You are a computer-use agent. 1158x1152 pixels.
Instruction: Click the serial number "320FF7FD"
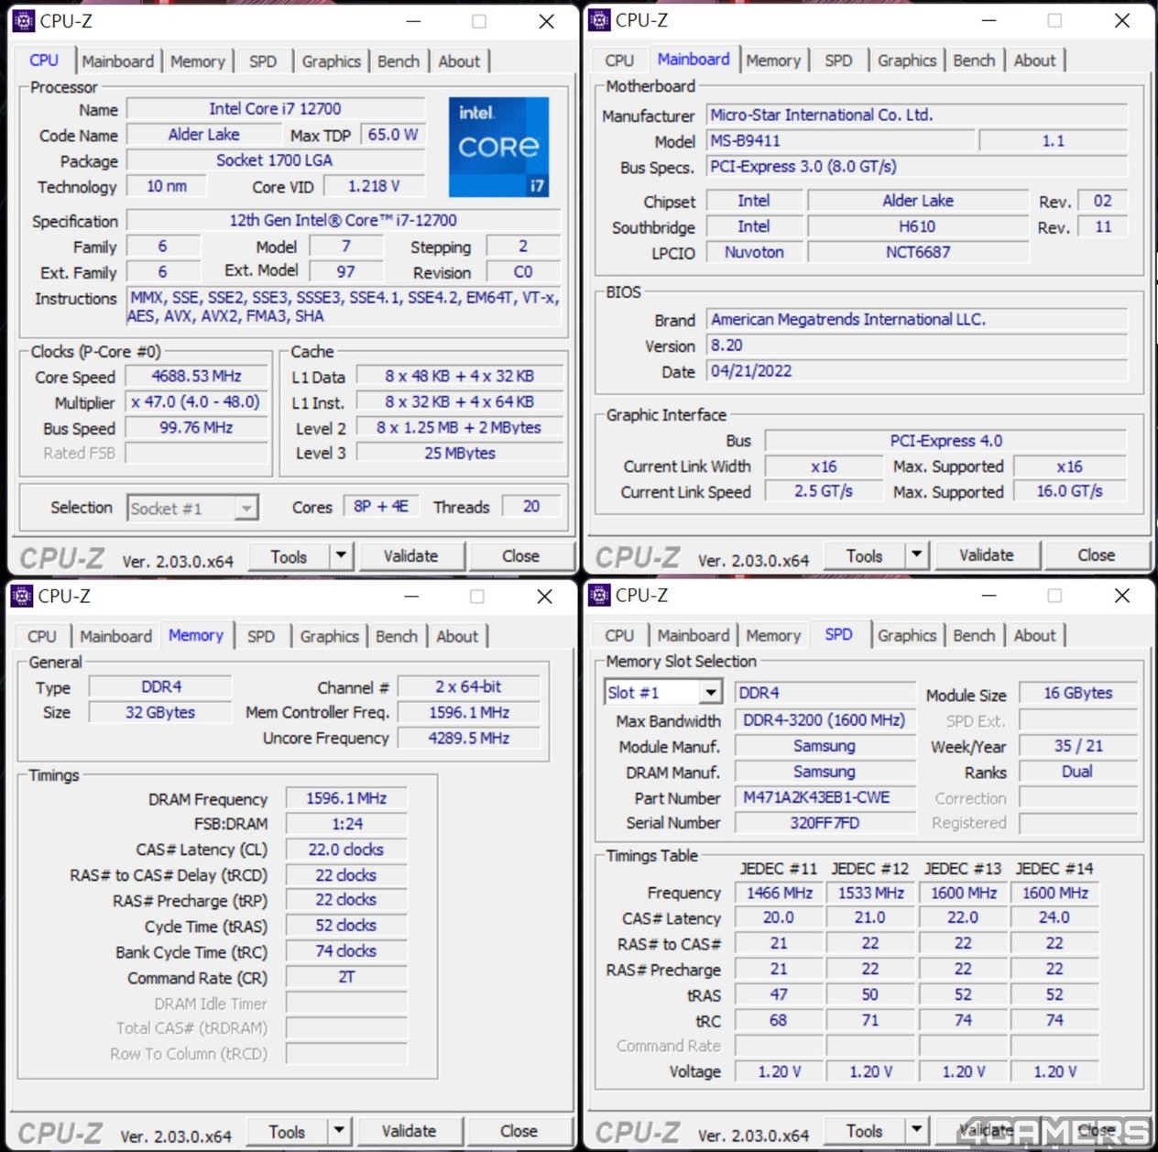(825, 823)
